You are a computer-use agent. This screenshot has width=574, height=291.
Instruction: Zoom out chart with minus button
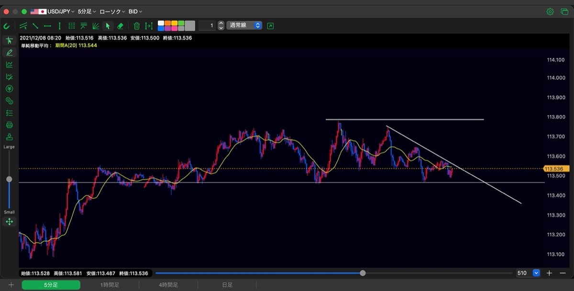[562, 273]
